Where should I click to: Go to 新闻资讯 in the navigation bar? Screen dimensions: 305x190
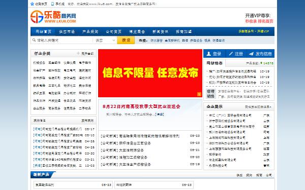pos(160,31)
